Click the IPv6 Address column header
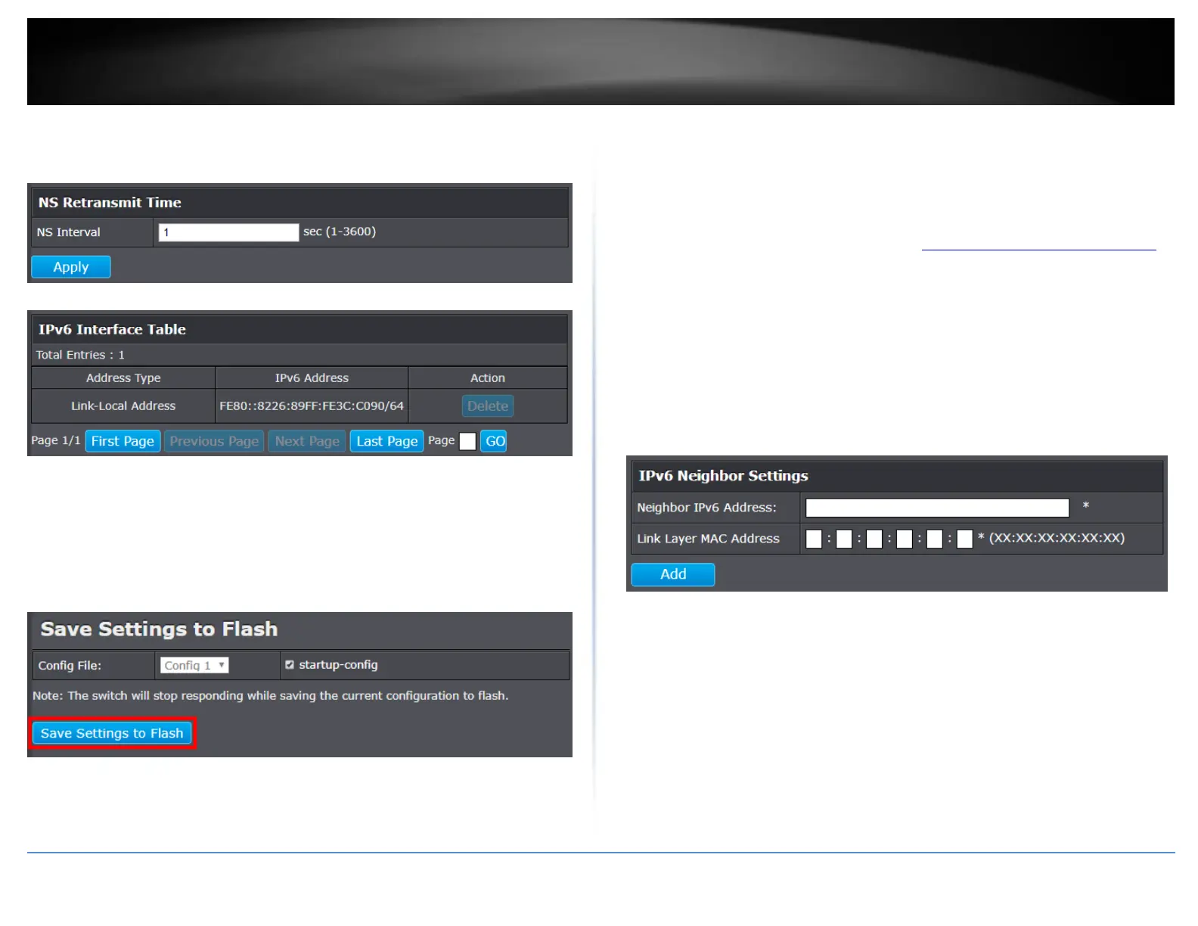Viewport: 1198px width, 926px height. point(312,378)
